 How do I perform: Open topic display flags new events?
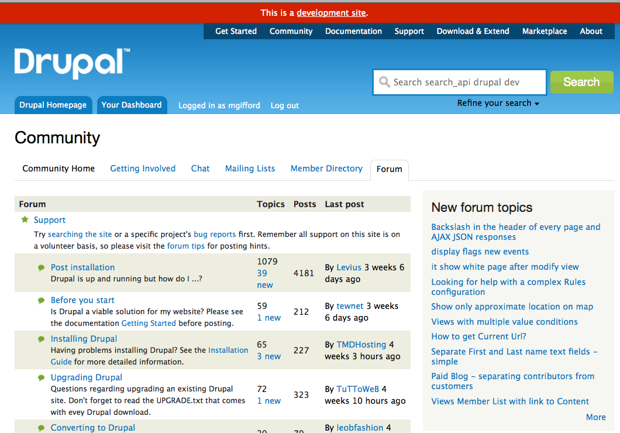[480, 252]
